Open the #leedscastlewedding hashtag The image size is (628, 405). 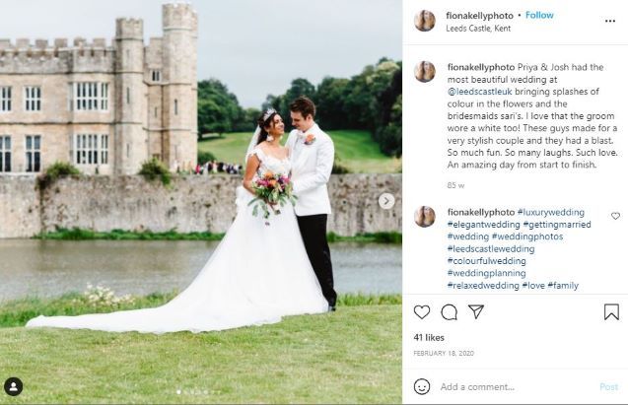click(491, 249)
